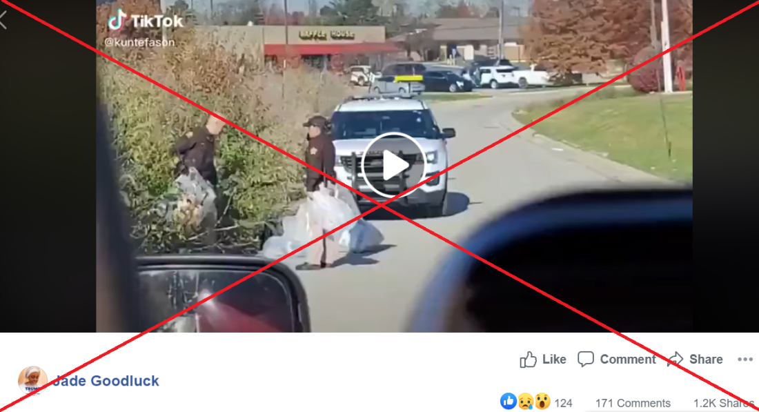Click the Comment button label
This screenshot has width=759, height=412.
tap(628, 360)
